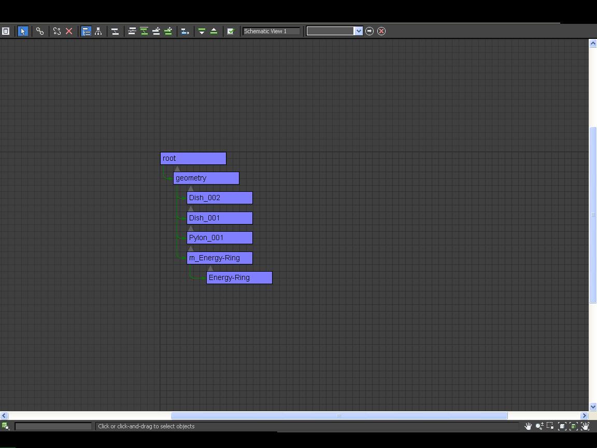Image resolution: width=597 pixels, height=448 pixels.
Task: Select the Dish_002 node
Action: pos(219,198)
